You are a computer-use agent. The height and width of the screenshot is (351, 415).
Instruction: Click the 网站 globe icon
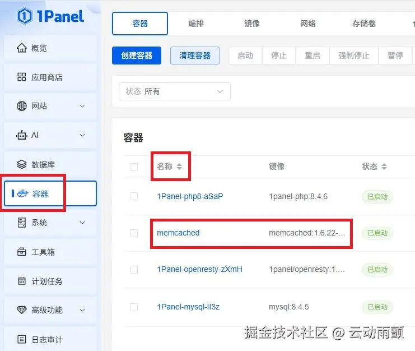point(22,106)
